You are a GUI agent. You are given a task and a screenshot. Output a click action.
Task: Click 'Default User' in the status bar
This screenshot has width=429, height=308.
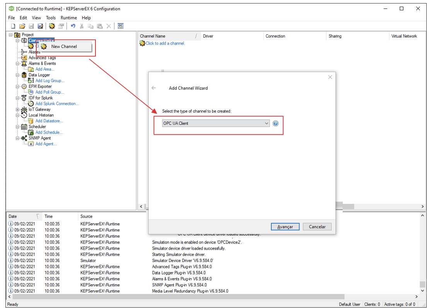pos(349,304)
